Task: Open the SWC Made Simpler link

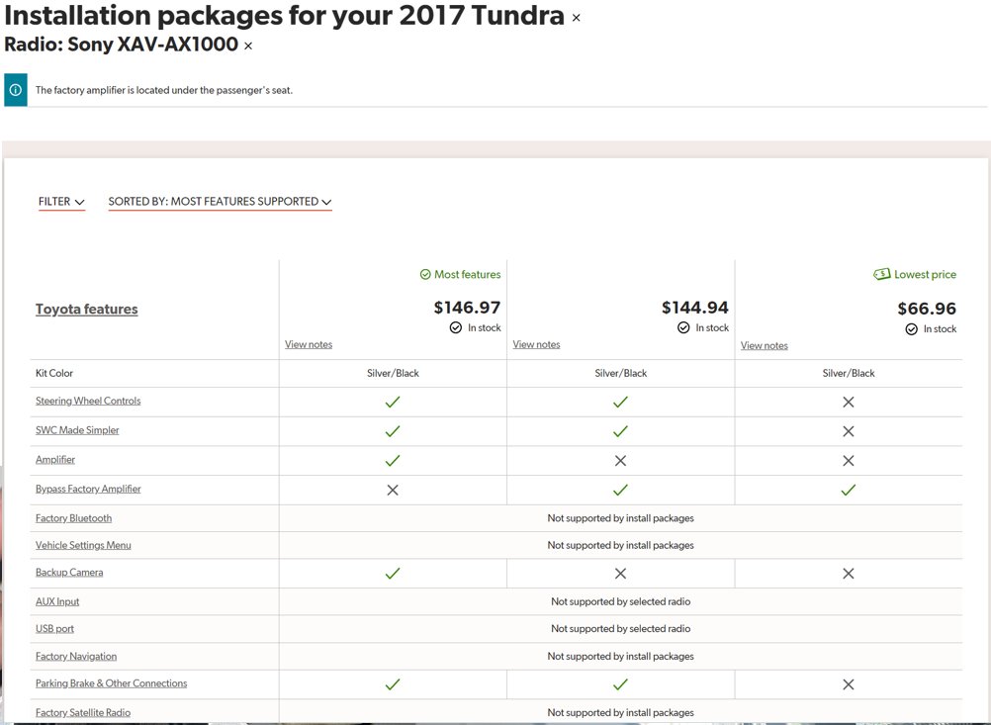Action: [x=77, y=430]
